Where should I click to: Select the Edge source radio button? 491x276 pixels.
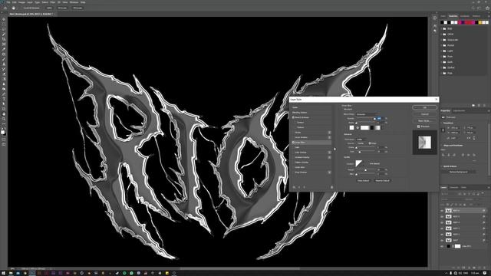[x=370, y=143]
